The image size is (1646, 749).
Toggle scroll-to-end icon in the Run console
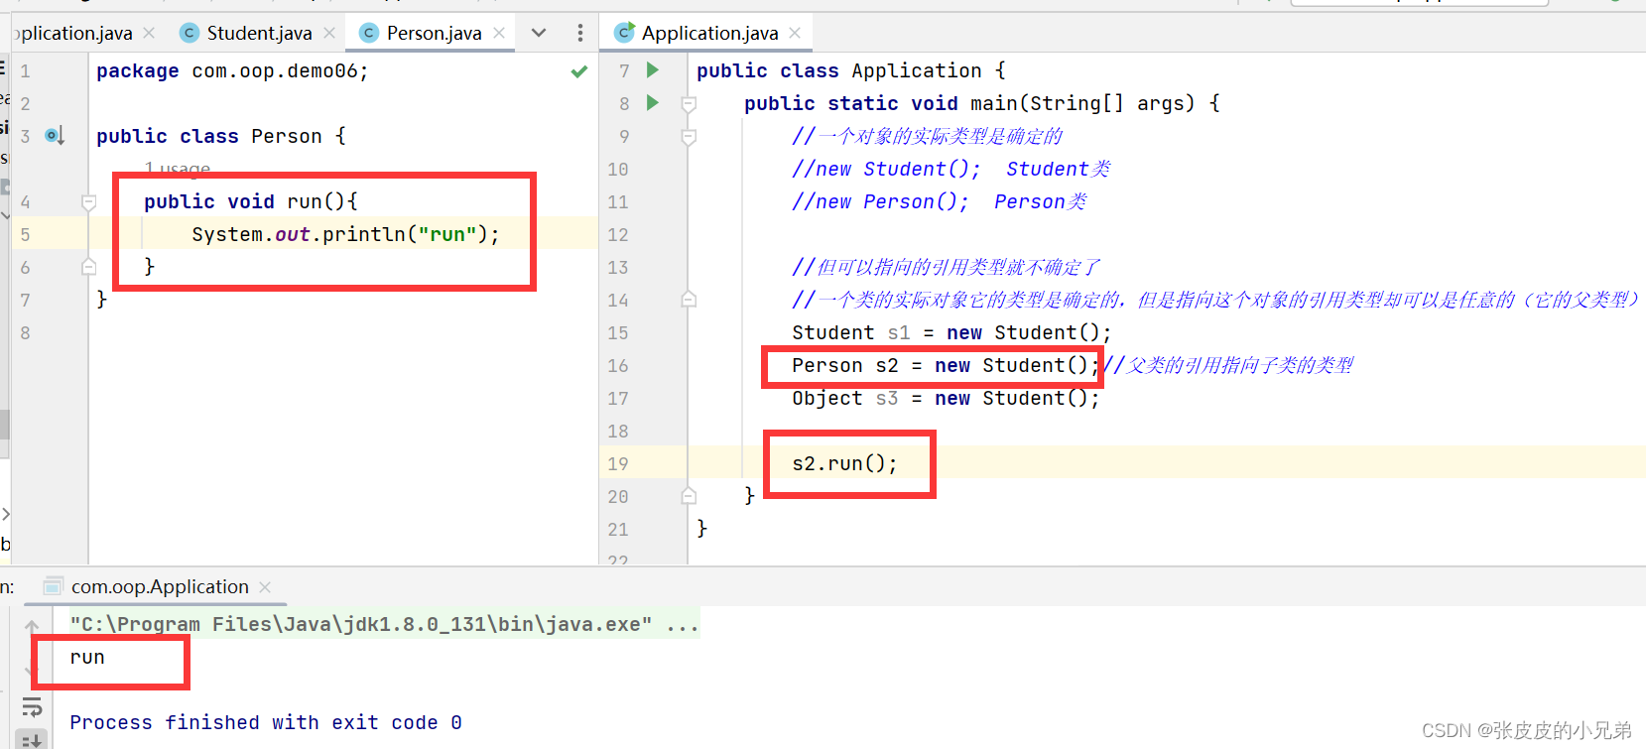pos(32,739)
